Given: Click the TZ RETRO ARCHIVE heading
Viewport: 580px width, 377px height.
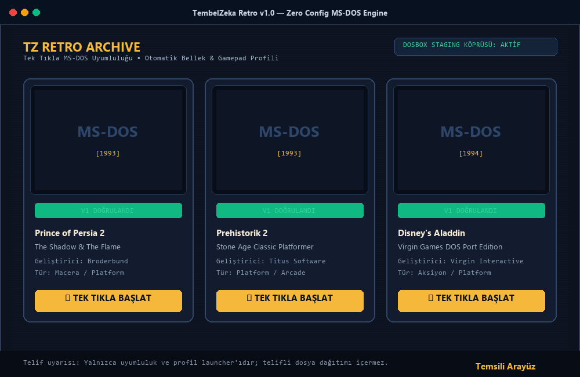Looking at the screenshot, I should click(x=82, y=47).
